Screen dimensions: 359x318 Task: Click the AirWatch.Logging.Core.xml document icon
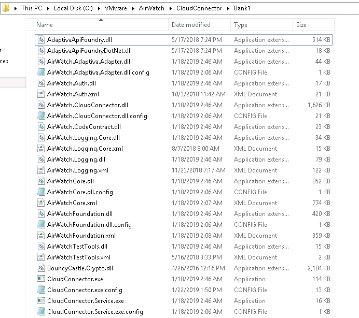pos(41,148)
